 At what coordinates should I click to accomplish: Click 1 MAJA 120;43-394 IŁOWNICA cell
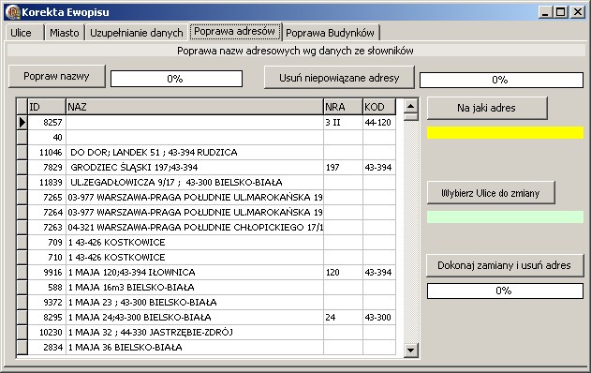(x=195, y=273)
